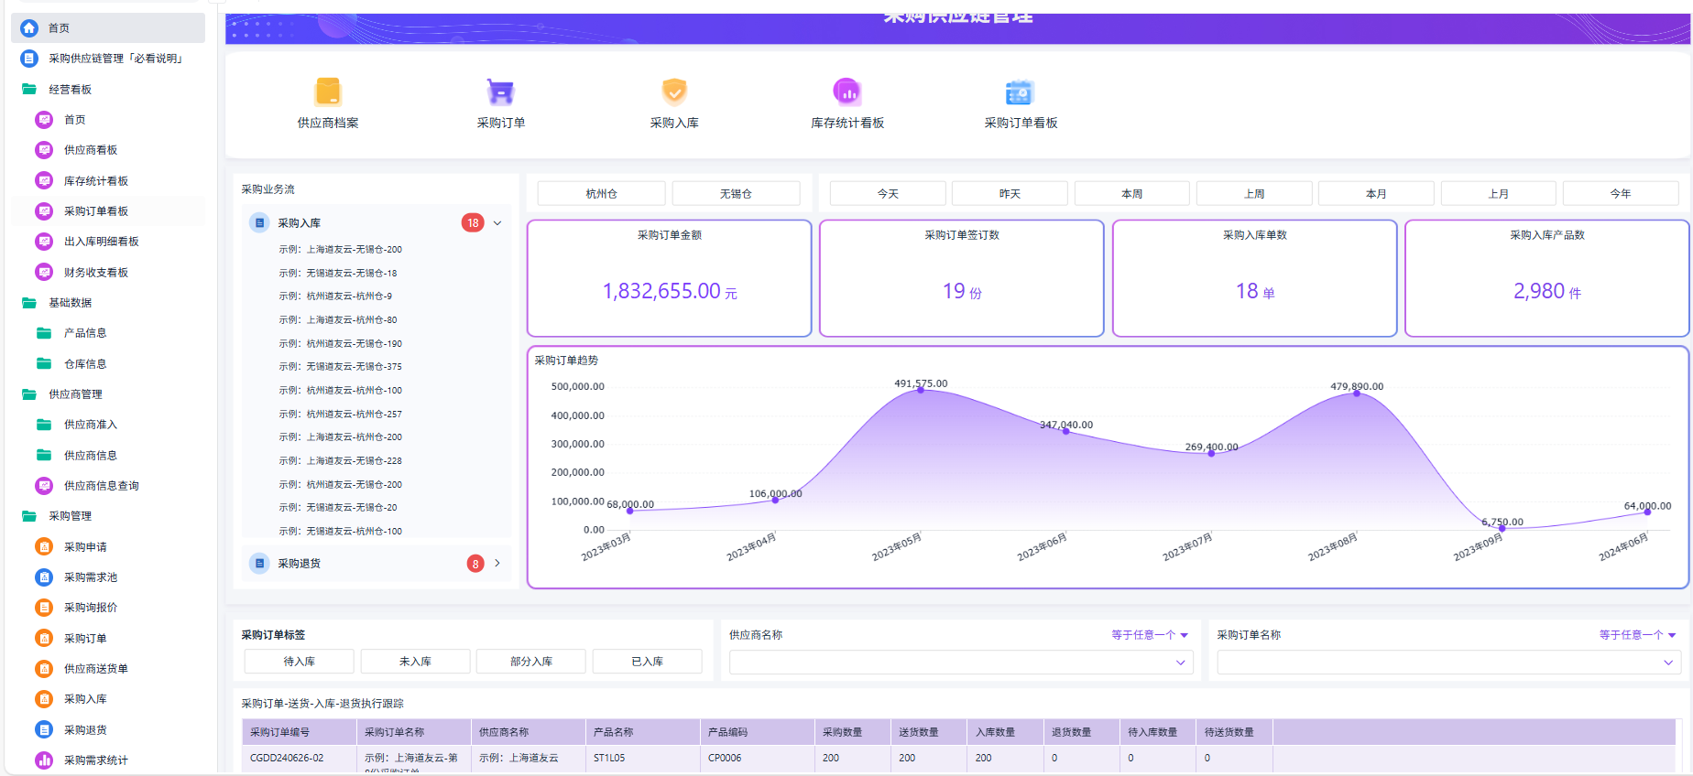Open the 供应商名称 dropdown field
Viewport: 1693px width, 776px height.
click(961, 663)
